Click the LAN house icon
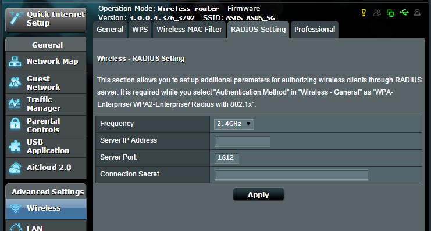The image size is (431, 231). pyautogui.click(x=16, y=228)
